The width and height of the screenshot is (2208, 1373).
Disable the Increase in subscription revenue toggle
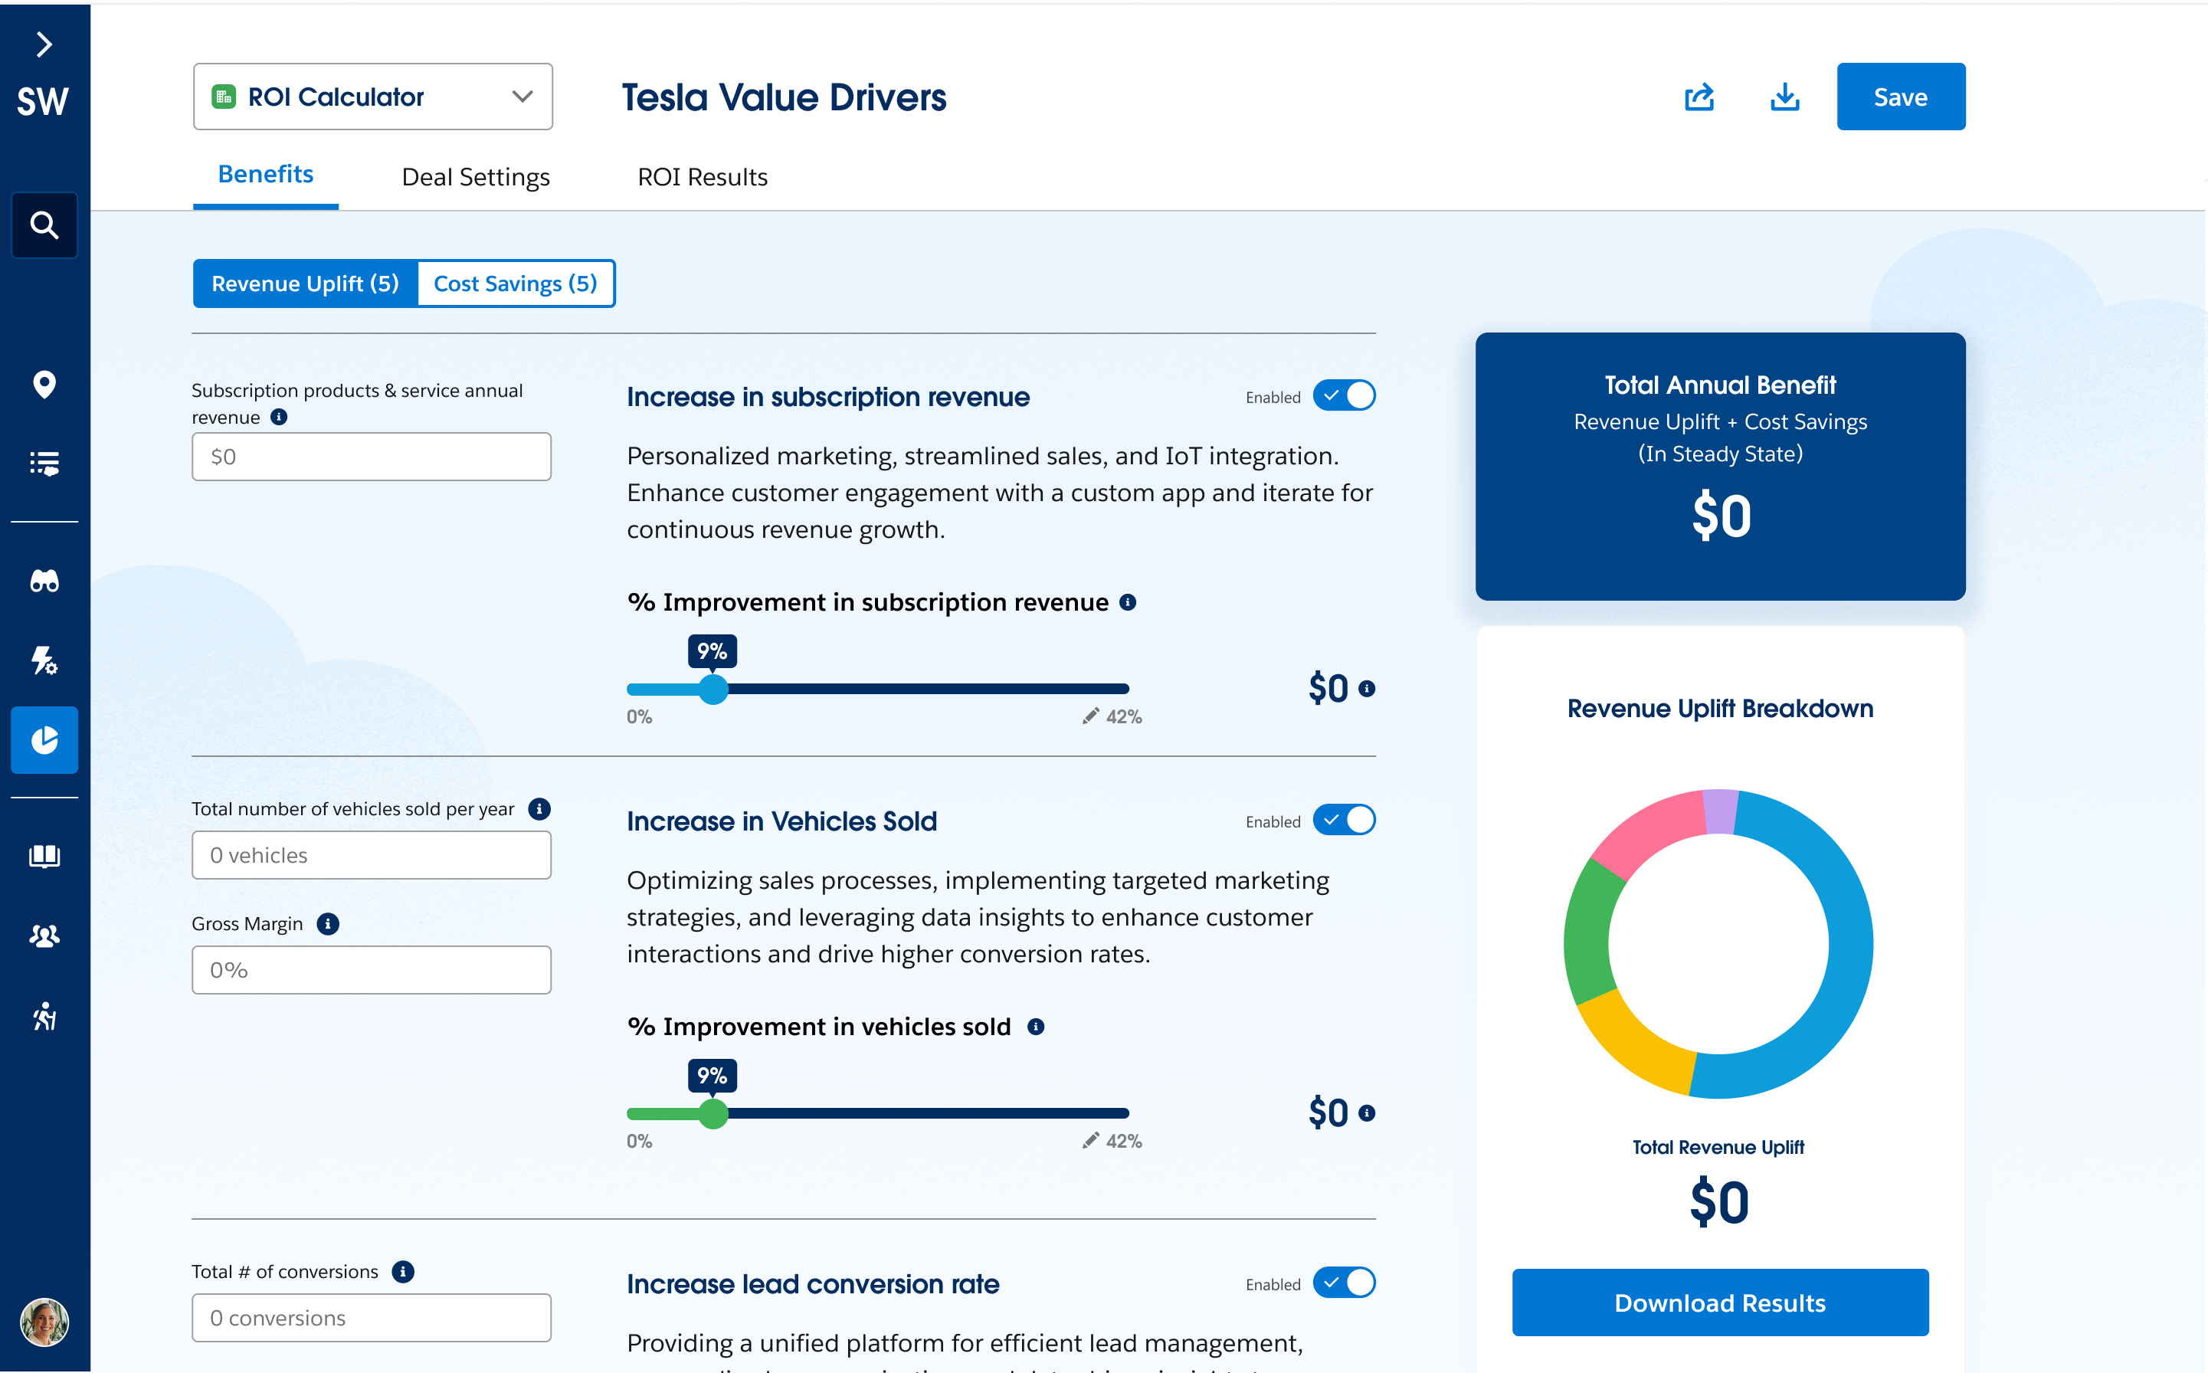pos(1345,396)
